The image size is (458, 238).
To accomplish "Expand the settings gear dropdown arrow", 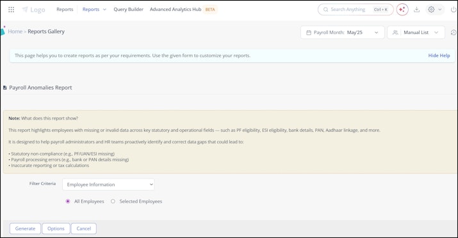I will (x=440, y=10).
